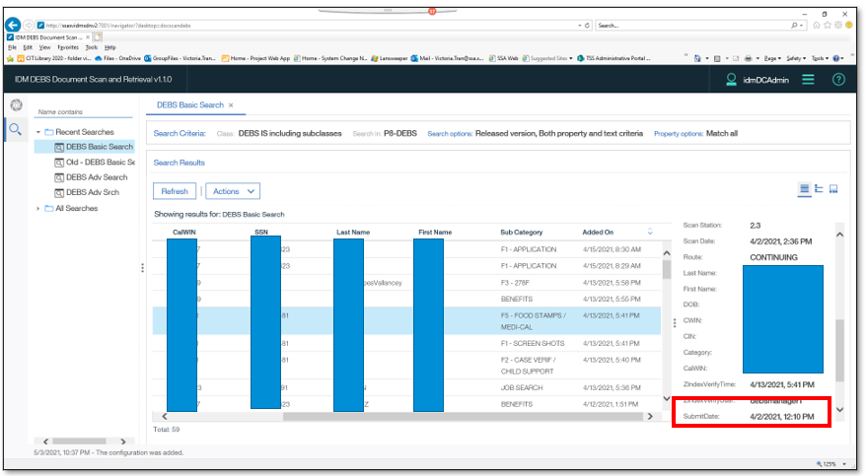This screenshot has width=866, height=476.
Task: Click the Refresh button
Action: tap(175, 191)
